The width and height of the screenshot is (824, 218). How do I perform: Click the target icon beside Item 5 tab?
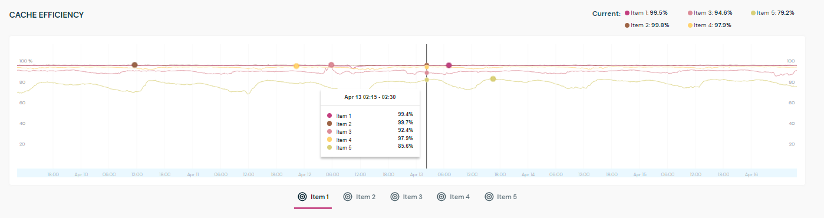pyautogui.click(x=489, y=197)
